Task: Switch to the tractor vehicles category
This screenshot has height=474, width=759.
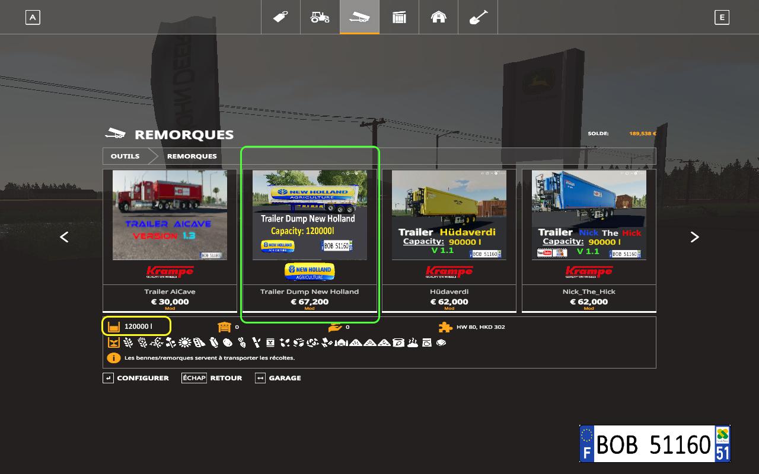Action: point(320,17)
